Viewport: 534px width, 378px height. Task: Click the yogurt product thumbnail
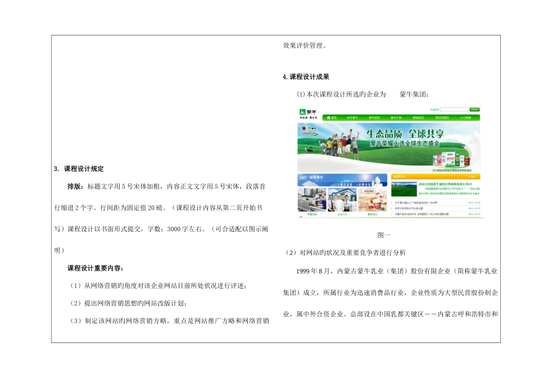click(372, 199)
